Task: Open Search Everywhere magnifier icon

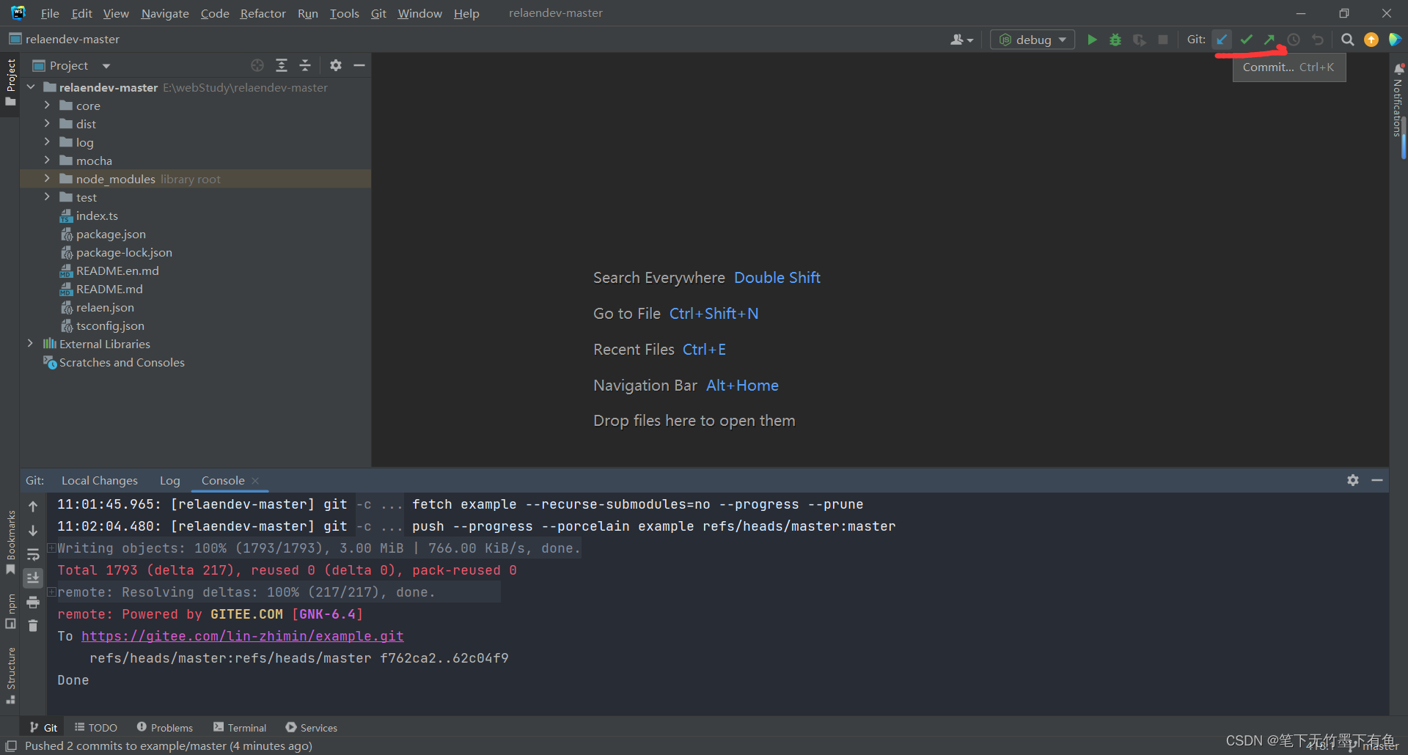Action: click(x=1348, y=40)
